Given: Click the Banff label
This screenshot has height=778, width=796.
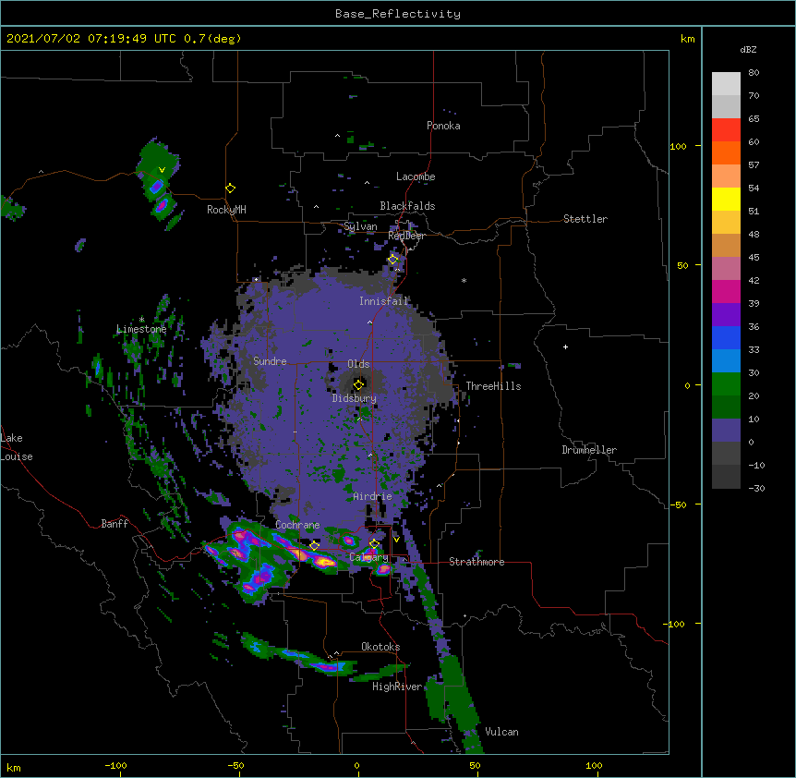Looking at the screenshot, I should [115, 524].
